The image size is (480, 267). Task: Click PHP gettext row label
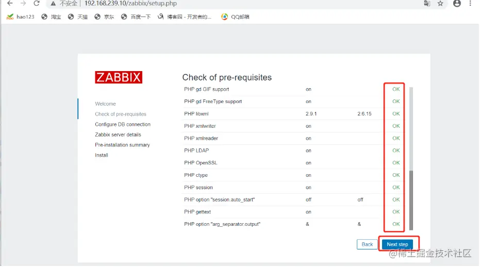197,212
